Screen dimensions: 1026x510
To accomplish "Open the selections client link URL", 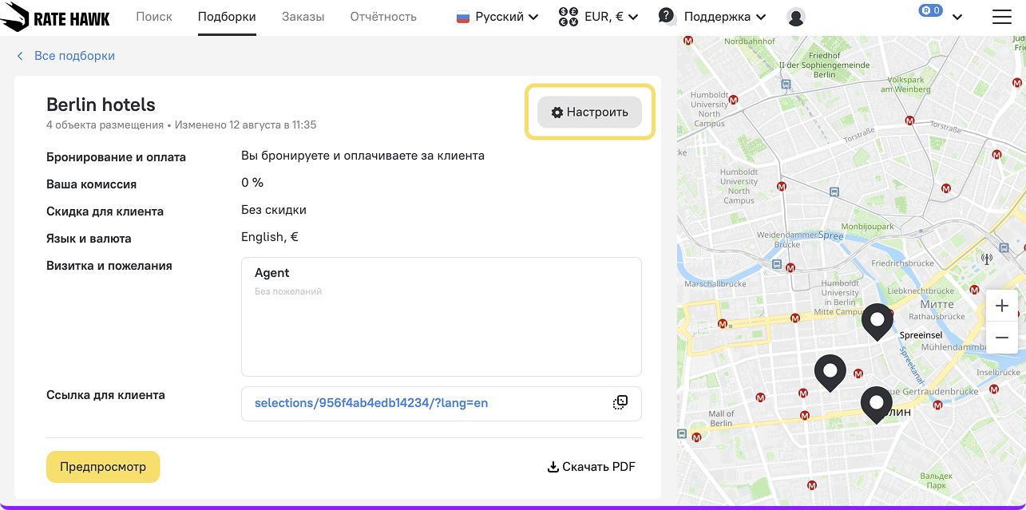I will coord(371,403).
